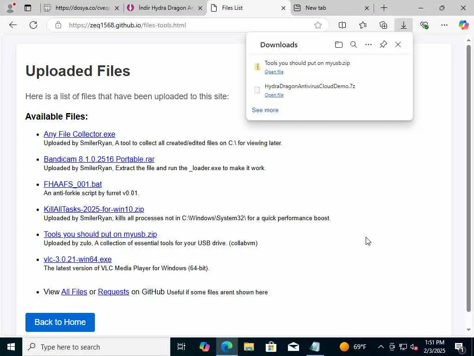Open file for Tools you should put zip
The image size is (474, 356).
pos(274,72)
